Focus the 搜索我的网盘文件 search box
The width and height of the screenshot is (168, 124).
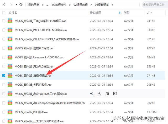(155, 5)
